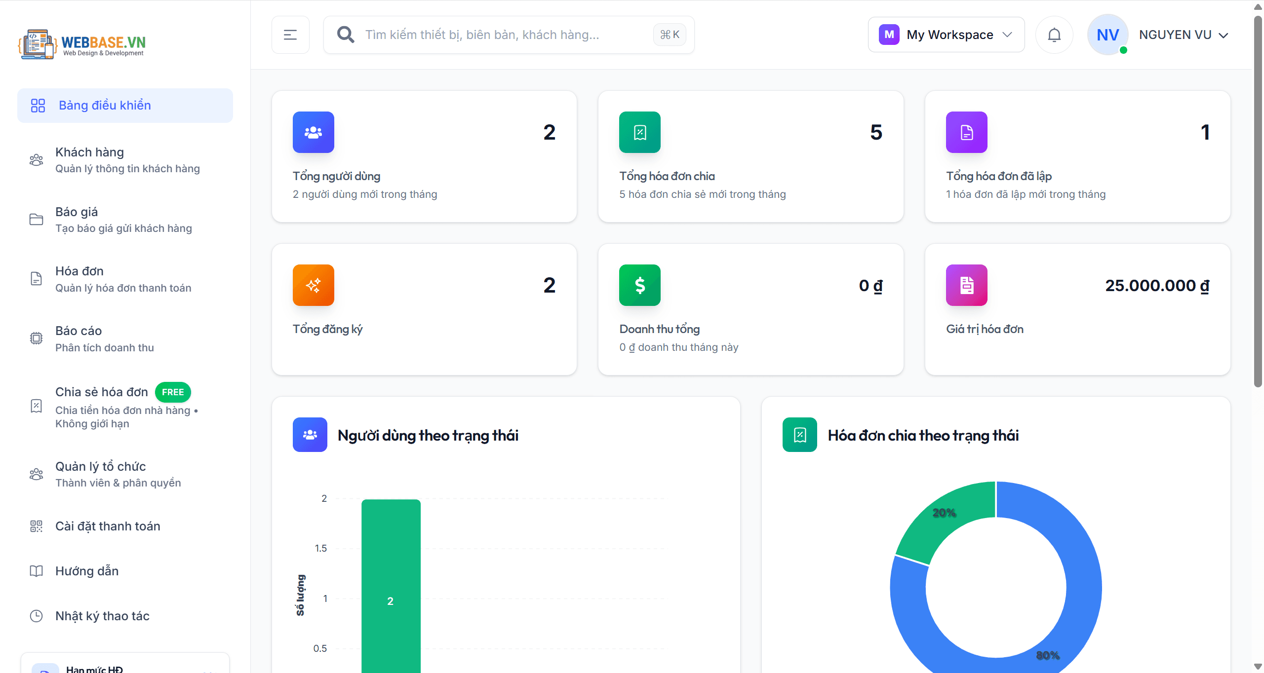Click the Tổng đăng ký card title
1264x673 pixels.
(x=328, y=329)
